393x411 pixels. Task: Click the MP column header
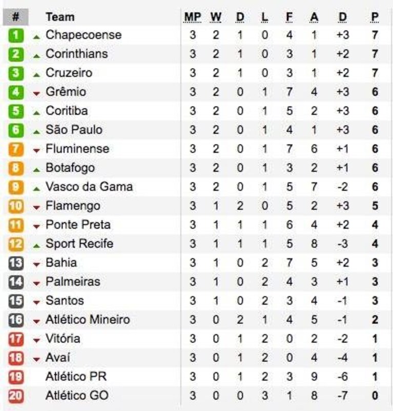(193, 17)
